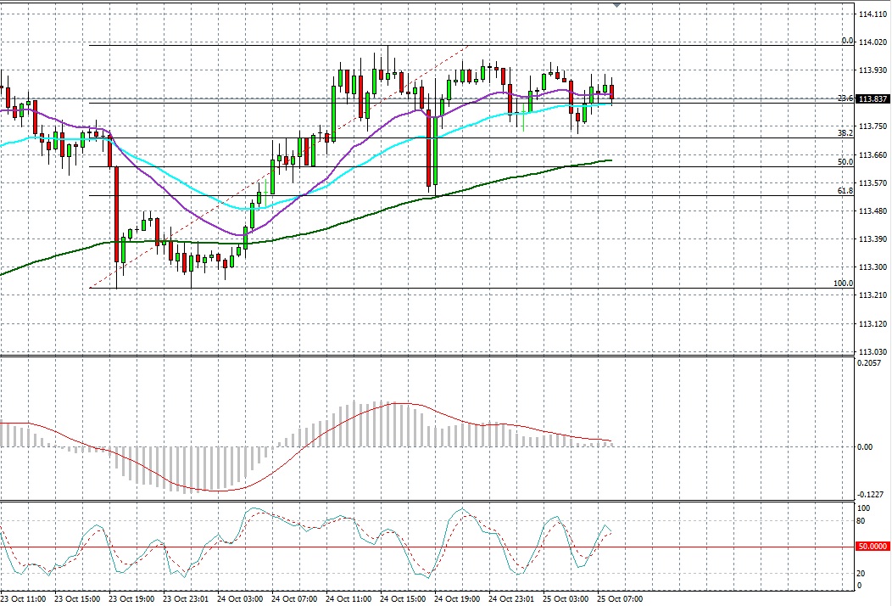The width and height of the screenshot is (892, 606).
Task: Select the Fibonacci 100.0 level label
Action: (843, 283)
